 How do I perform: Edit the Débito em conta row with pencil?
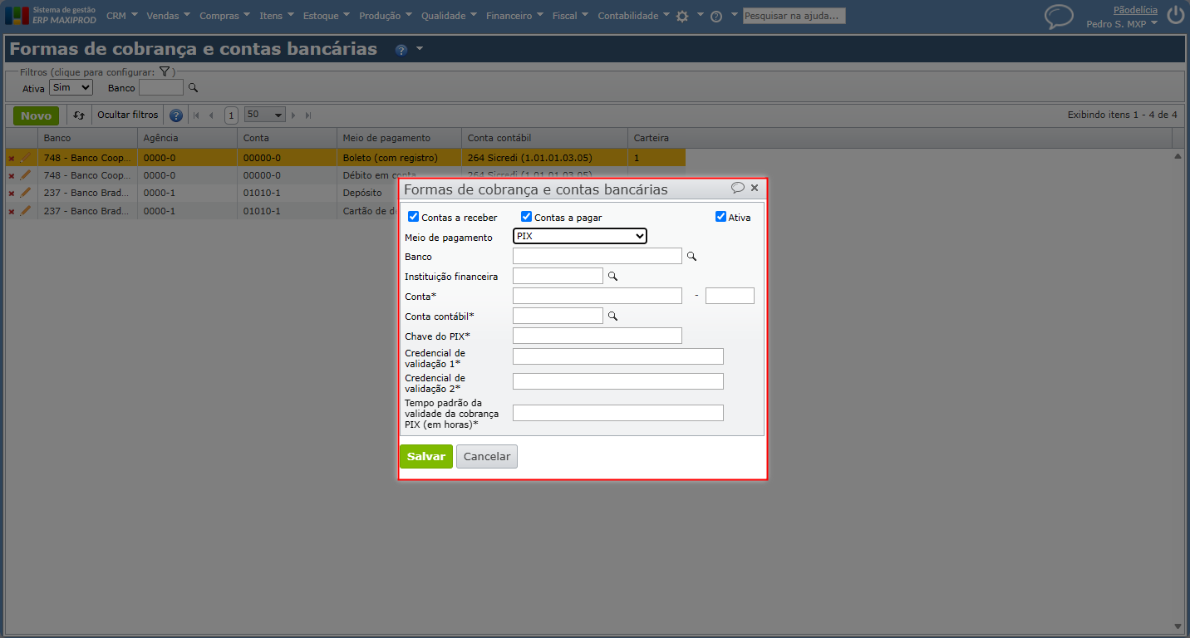coord(26,175)
